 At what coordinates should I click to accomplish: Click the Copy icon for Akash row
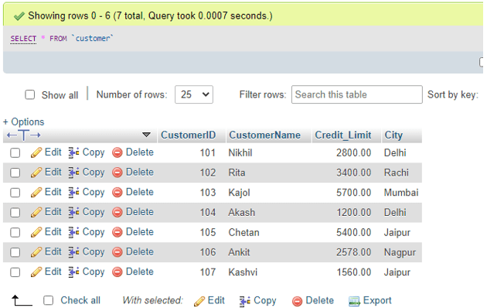click(73, 212)
